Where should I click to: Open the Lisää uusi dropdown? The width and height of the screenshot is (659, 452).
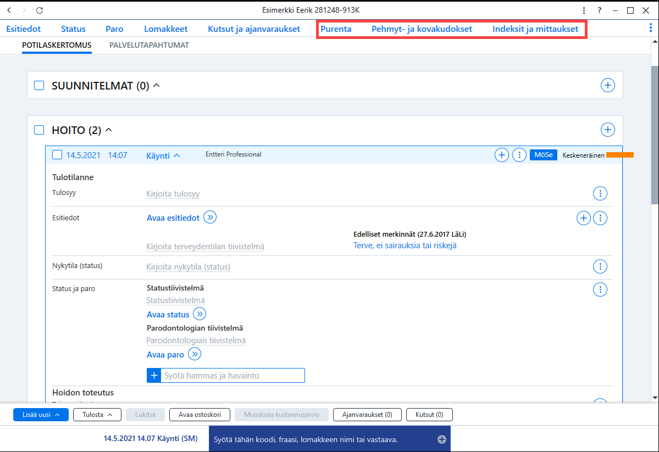[x=41, y=415]
